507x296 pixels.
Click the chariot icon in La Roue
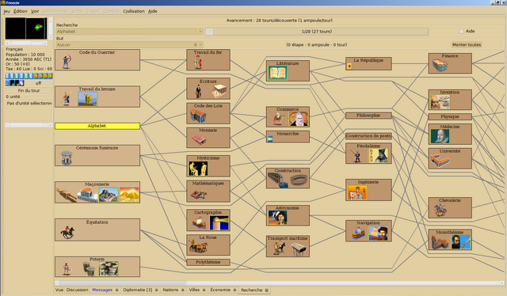coord(198,247)
